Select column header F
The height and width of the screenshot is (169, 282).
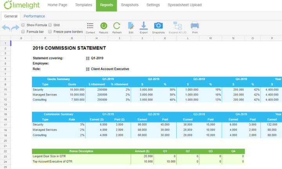pos(45,38)
